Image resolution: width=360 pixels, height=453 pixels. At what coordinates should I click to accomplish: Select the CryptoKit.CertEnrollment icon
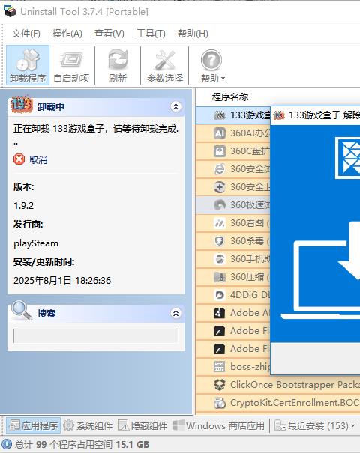[x=219, y=403]
